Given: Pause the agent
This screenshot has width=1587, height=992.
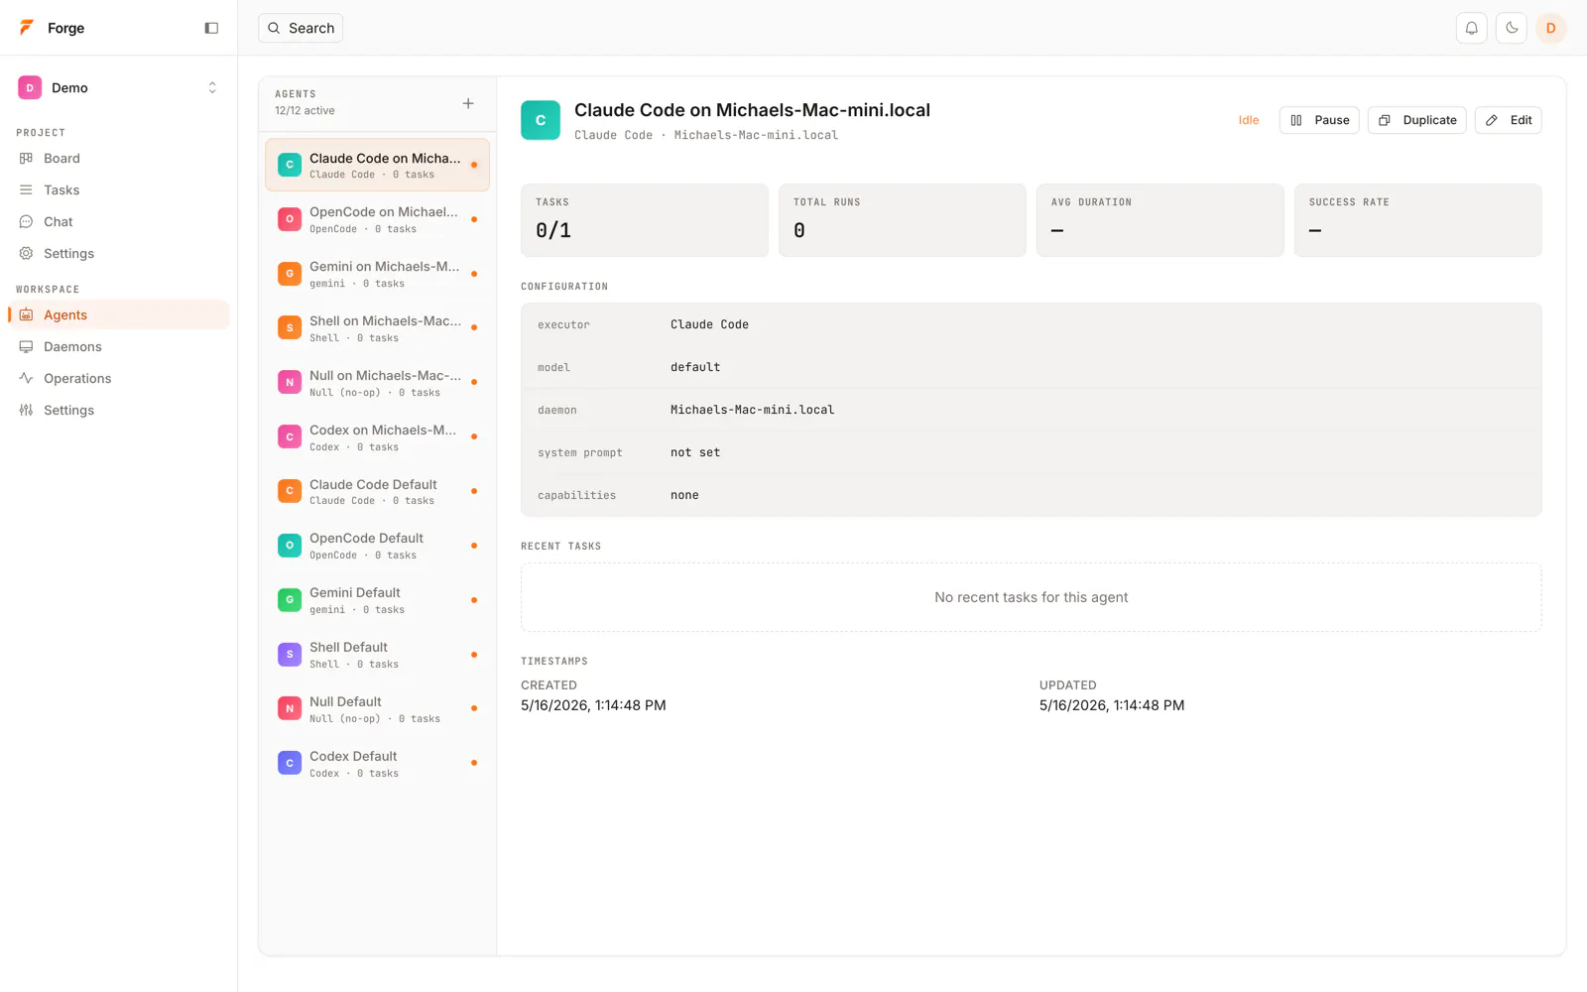Looking at the screenshot, I should (1319, 120).
